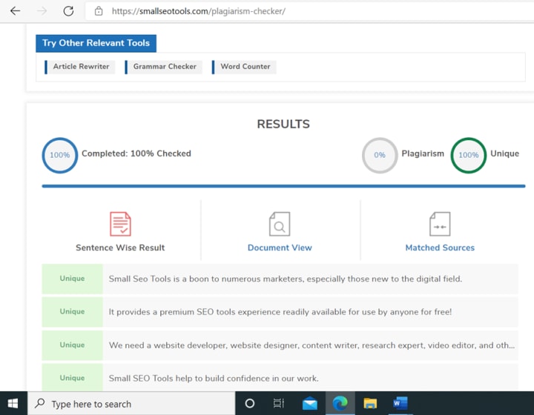Click Unique label beside 'website developer' sentence

(72, 345)
